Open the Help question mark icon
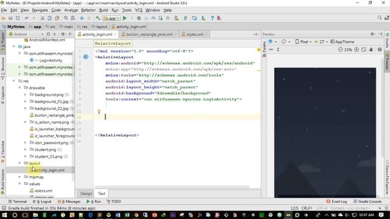 click(212, 18)
